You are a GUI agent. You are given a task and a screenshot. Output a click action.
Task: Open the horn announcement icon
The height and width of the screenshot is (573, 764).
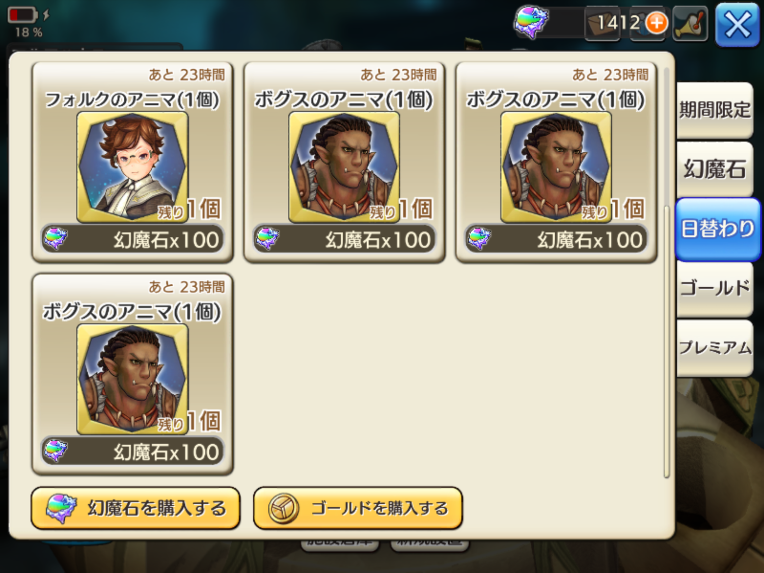point(691,23)
